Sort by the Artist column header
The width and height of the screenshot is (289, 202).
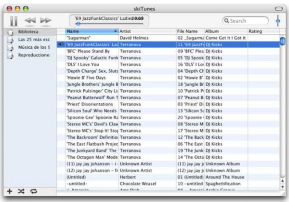[x=147, y=31]
